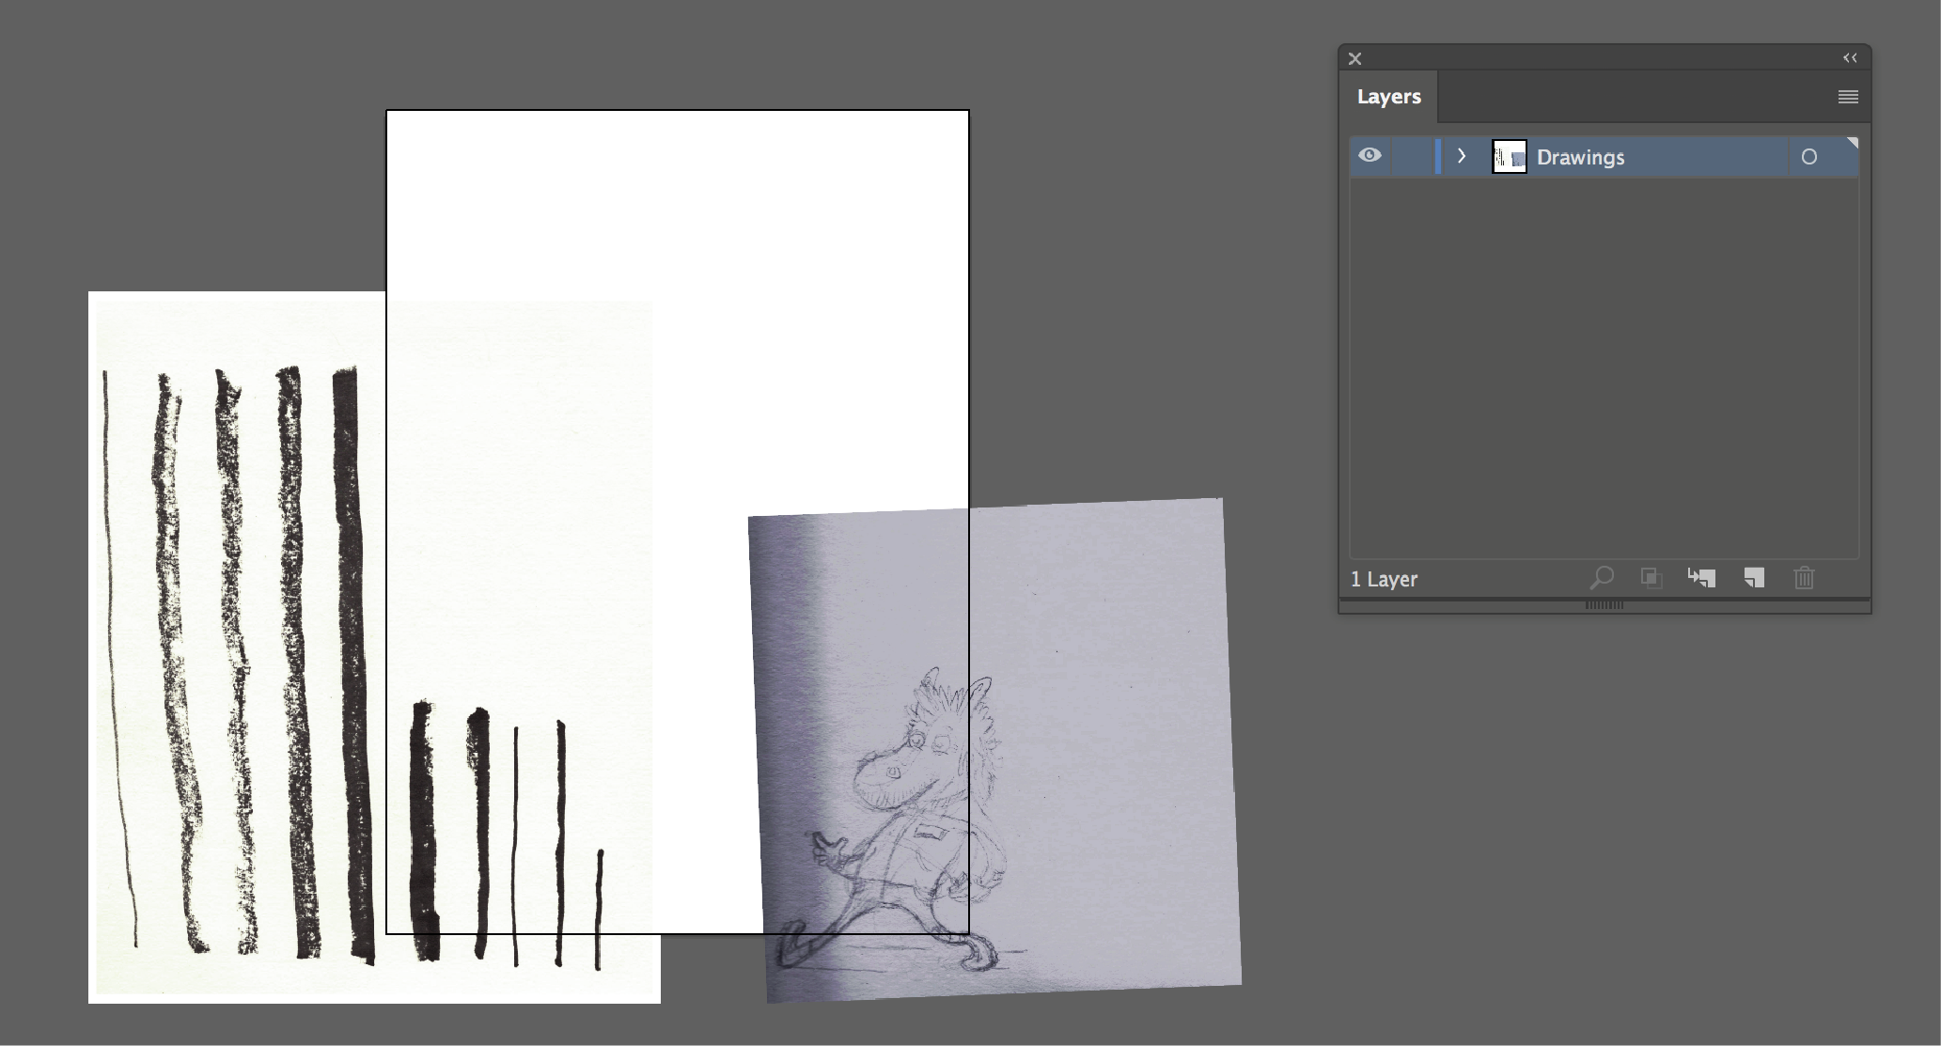Click the Locate Object magnifier icon

click(x=1602, y=578)
